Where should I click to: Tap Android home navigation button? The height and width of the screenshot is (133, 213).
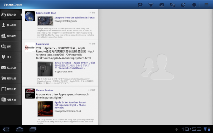(20, 129)
